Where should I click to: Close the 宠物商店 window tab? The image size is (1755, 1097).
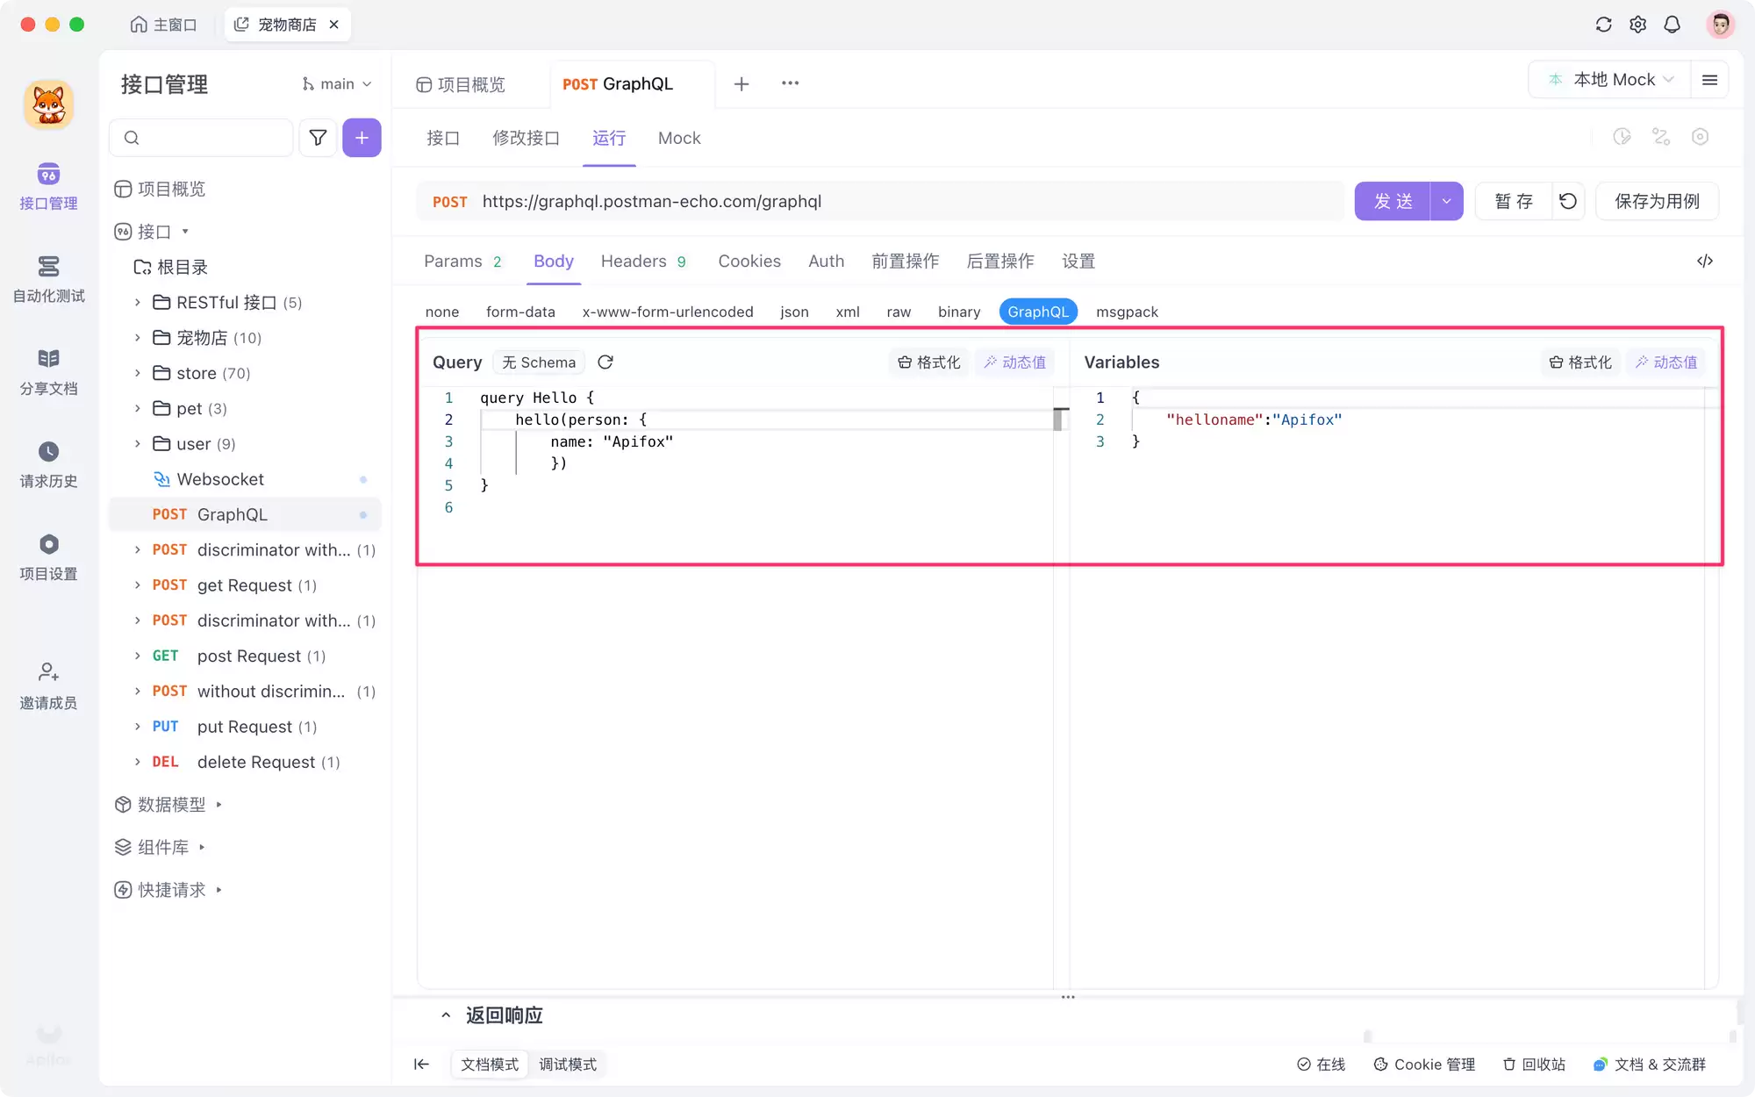pyautogui.click(x=334, y=25)
